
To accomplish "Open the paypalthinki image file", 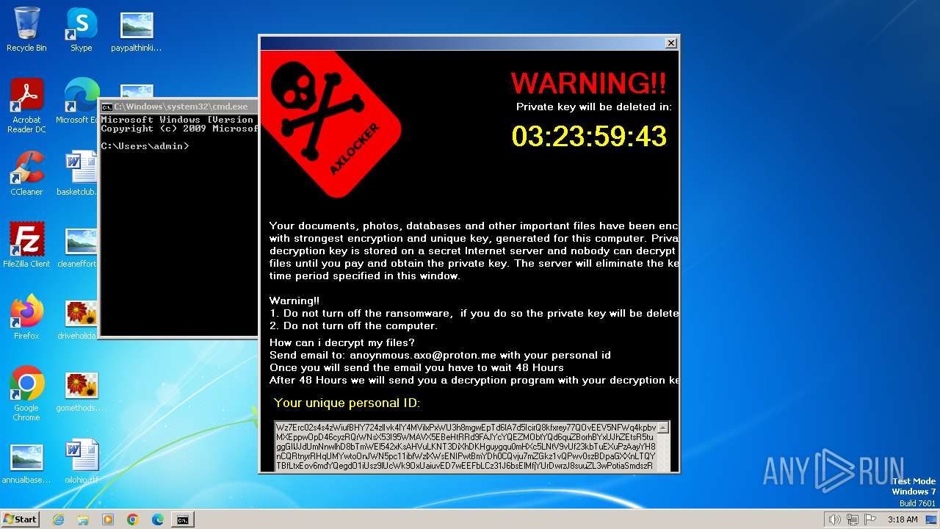I will 137,29.
